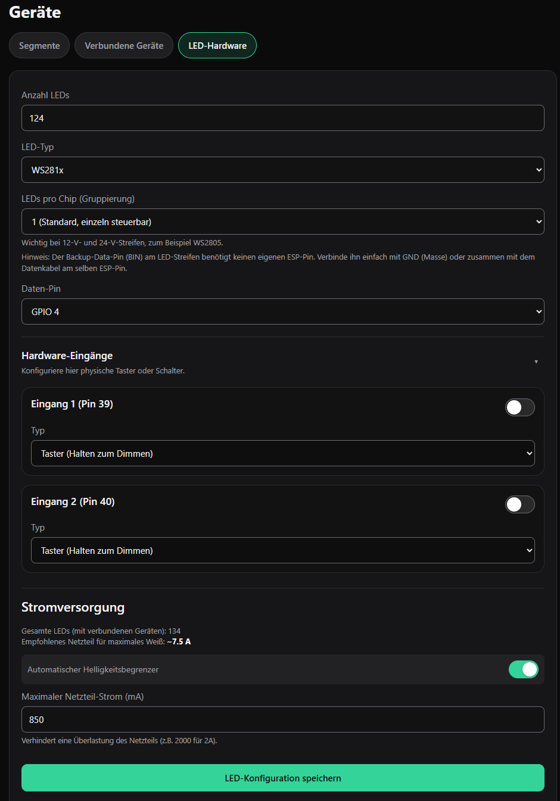Open the Typ dropdown for Eingang 1
This screenshot has width=560, height=801.
pos(283,453)
